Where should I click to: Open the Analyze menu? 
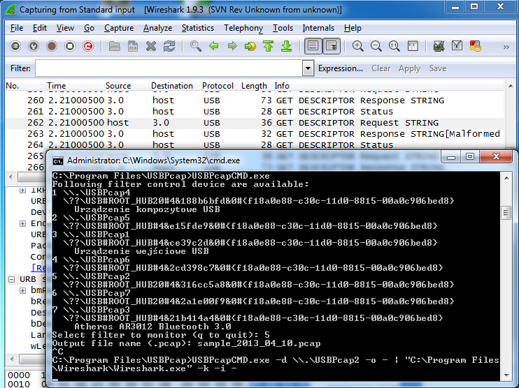pos(157,28)
